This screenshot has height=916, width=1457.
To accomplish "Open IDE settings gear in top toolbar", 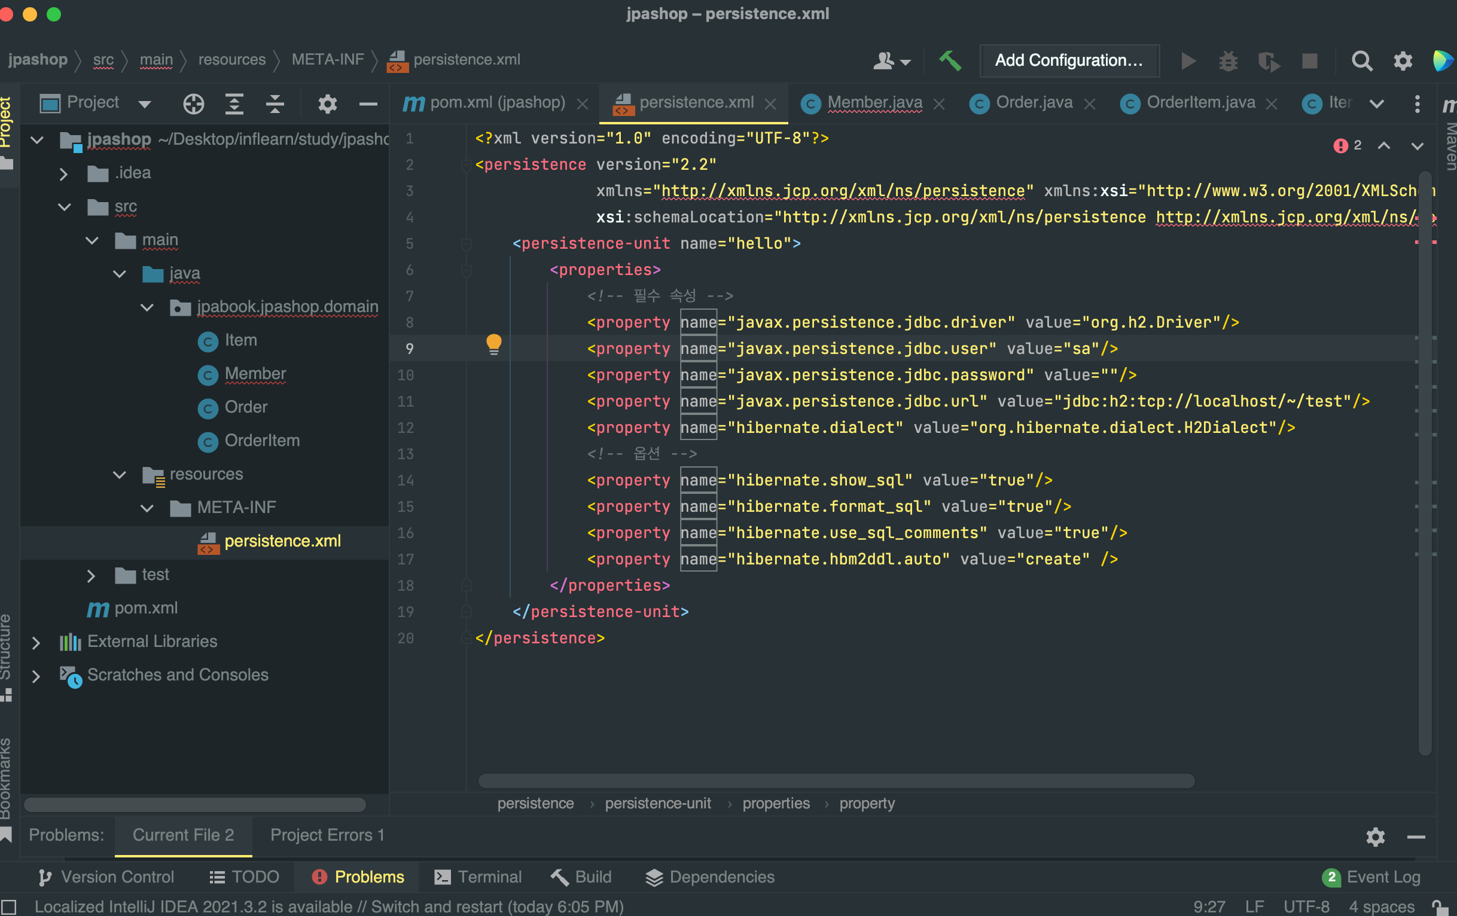I will [x=1403, y=61].
